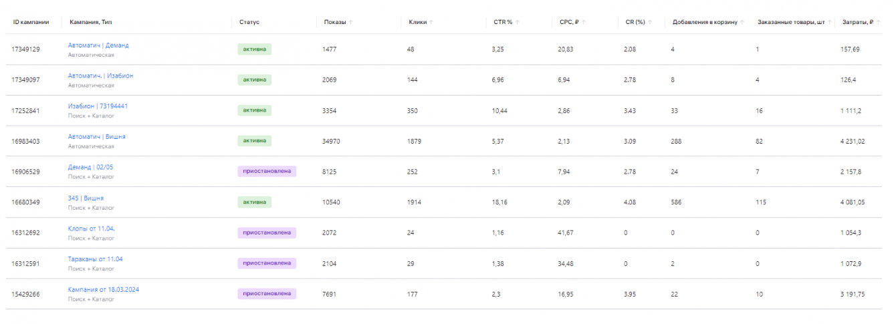Open campaign Изабион | 73194441
Screen dimensions: 896x324
(x=98, y=106)
